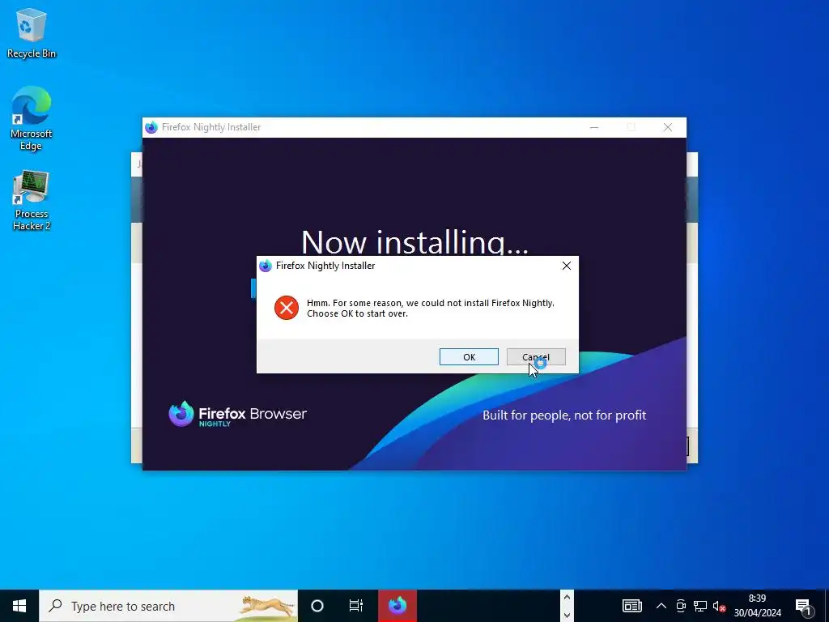Open Task View on the taskbar
Image resolution: width=829 pixels, height=622 pixels.
(356, 606)
